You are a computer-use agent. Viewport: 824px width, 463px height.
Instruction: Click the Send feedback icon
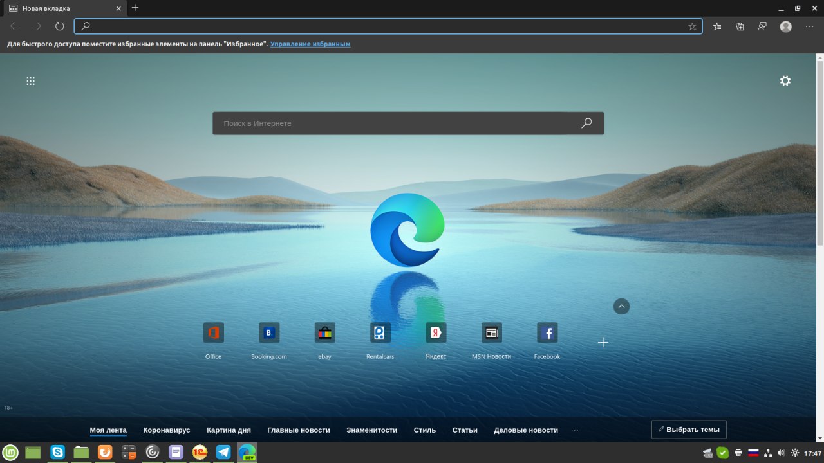coord(762,26)
